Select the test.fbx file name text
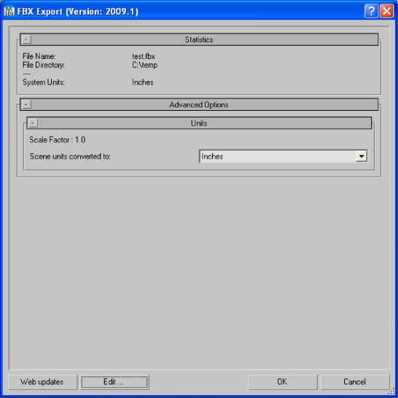The image size is (398, 398). (x=144, y=56)
